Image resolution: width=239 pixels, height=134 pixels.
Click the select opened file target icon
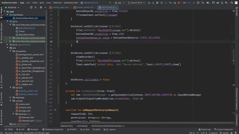(x=31, y=7)
